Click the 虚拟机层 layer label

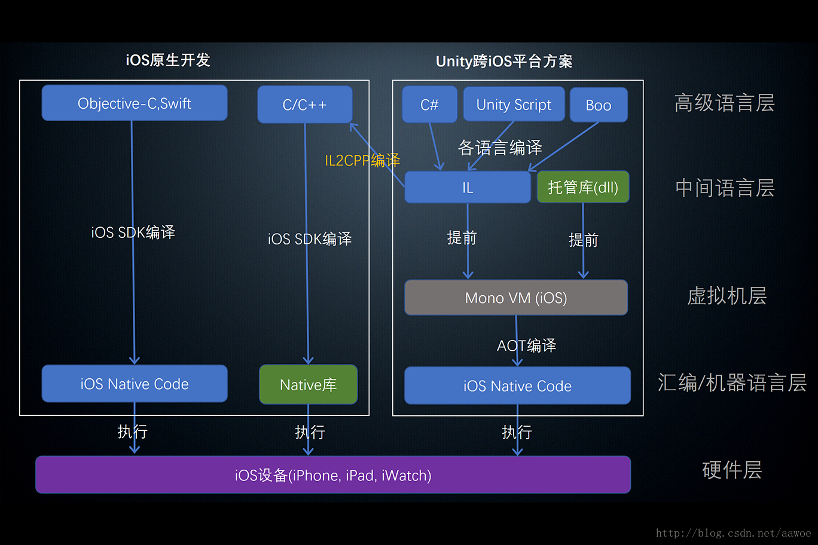click(727, 296)
